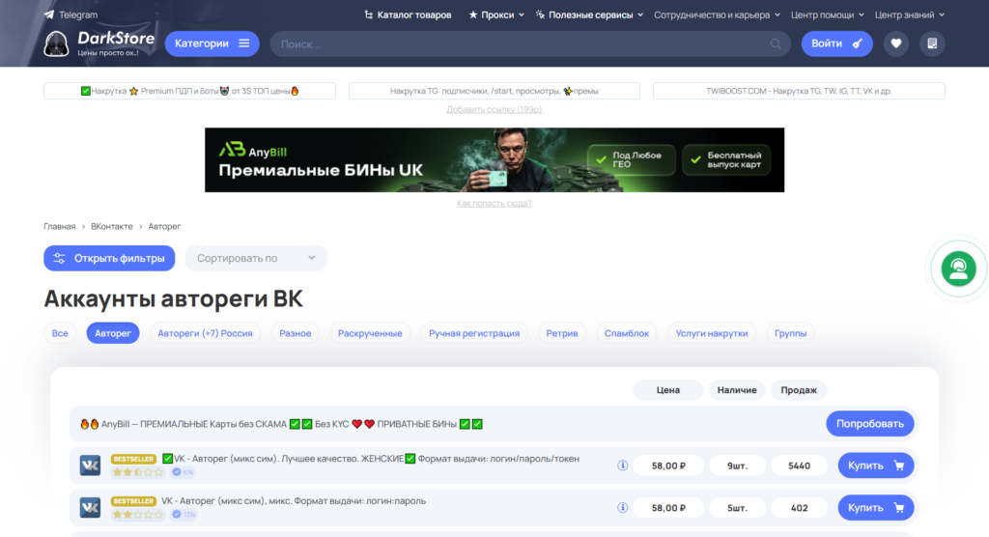Click Добавить ссылку (199р) link
The width and height of the screenshot is (989, 537).
pos(494,109)
